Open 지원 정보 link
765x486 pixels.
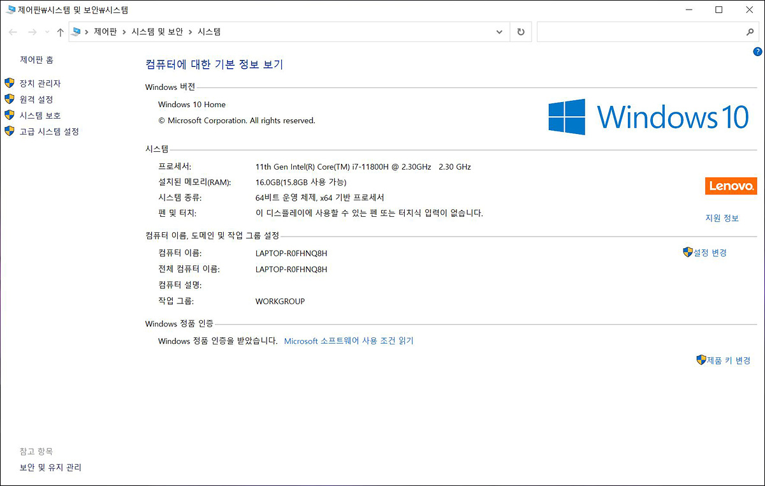[x=722, y=218]
